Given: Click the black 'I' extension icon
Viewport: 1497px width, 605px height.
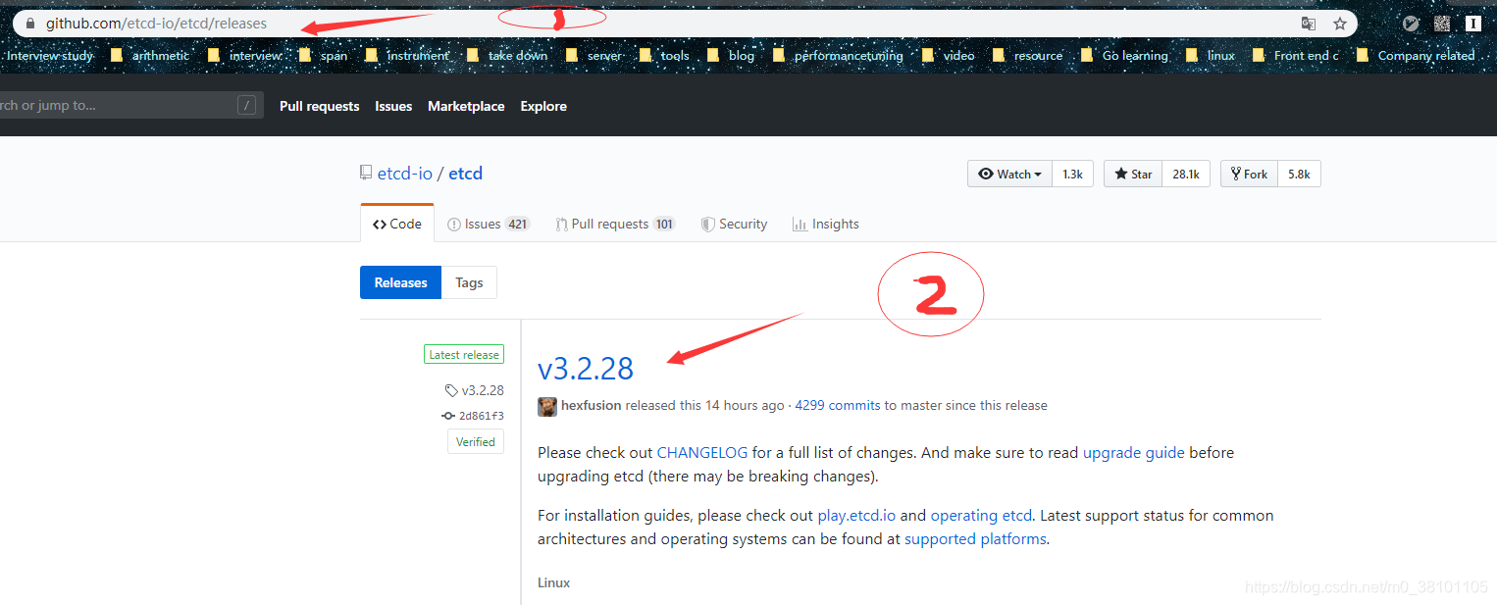Looking at the screenshot, I should coord(1473,24).
